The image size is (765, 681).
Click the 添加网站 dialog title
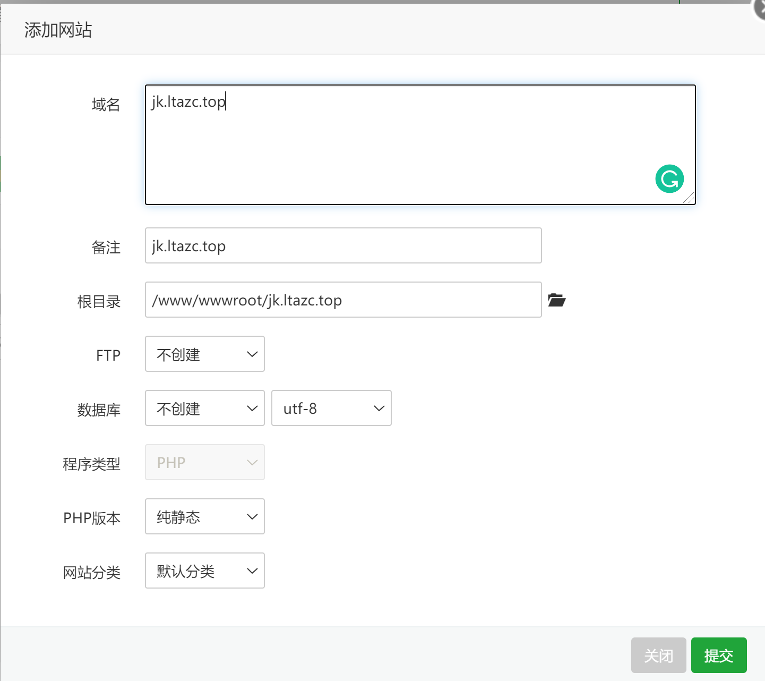58,30
